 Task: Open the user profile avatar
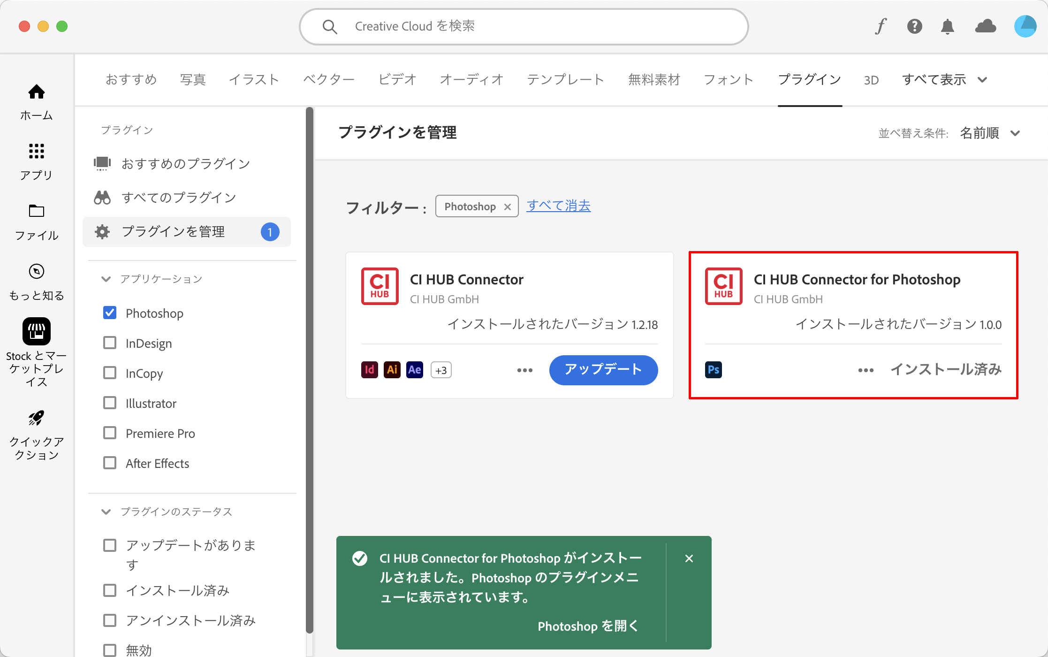pyautogui.click(x=1025, y=26)
